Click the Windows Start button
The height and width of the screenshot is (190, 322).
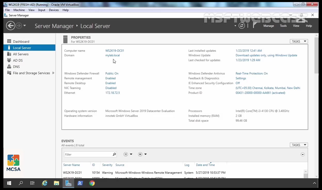coord(9,183)
